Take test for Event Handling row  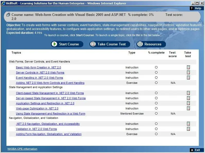point(188,78)
